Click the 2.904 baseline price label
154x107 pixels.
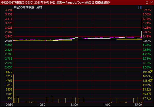click(8, 41)
